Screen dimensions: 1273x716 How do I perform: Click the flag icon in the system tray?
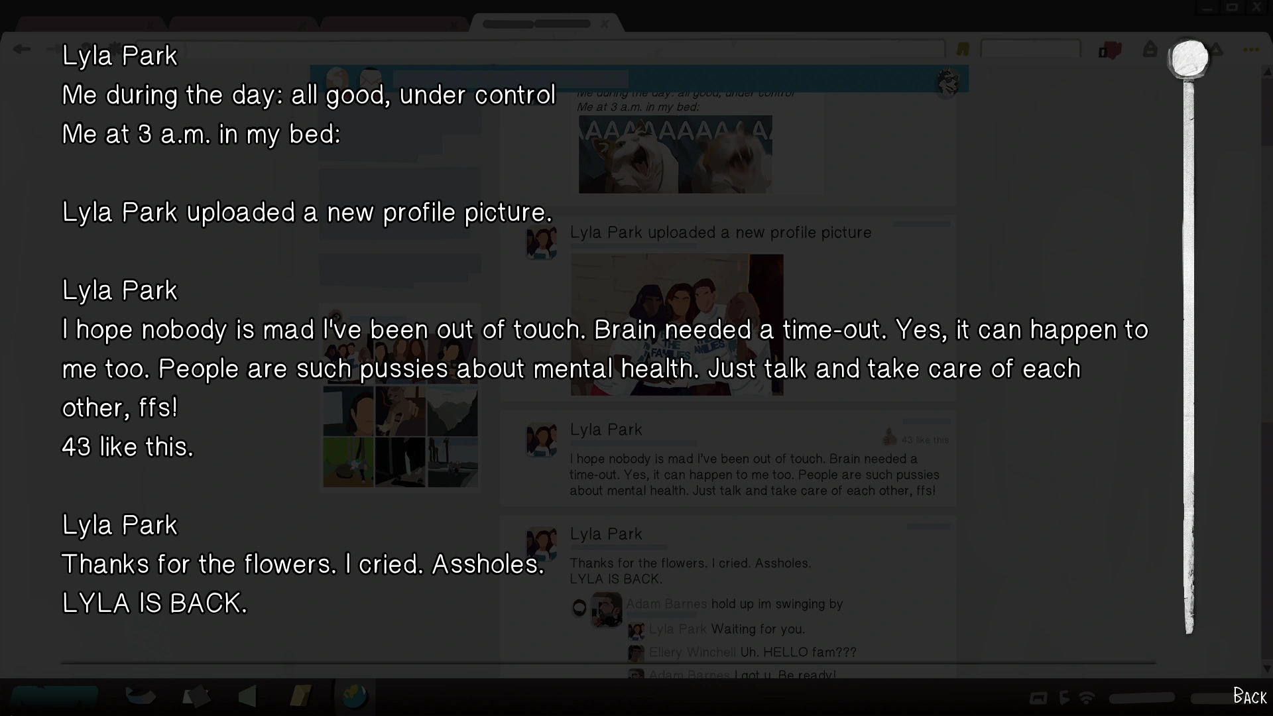pos(1064,697)
